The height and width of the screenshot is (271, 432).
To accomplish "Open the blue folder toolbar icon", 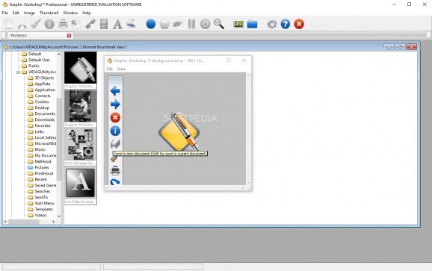I will pos(252,24).
